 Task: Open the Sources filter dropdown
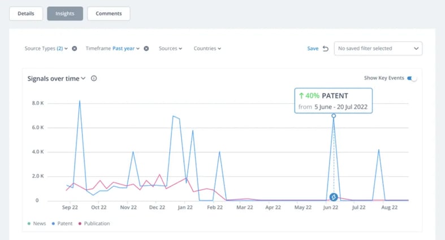[170, 49]
